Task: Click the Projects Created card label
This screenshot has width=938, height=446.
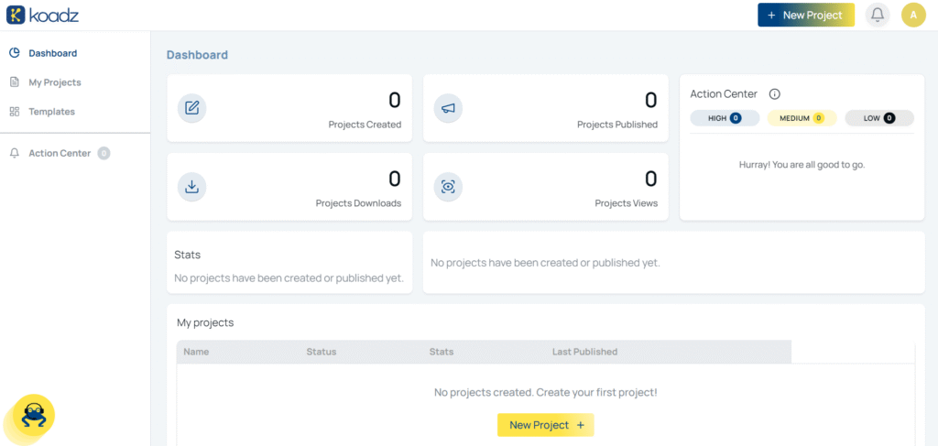Action: [365, 125]
